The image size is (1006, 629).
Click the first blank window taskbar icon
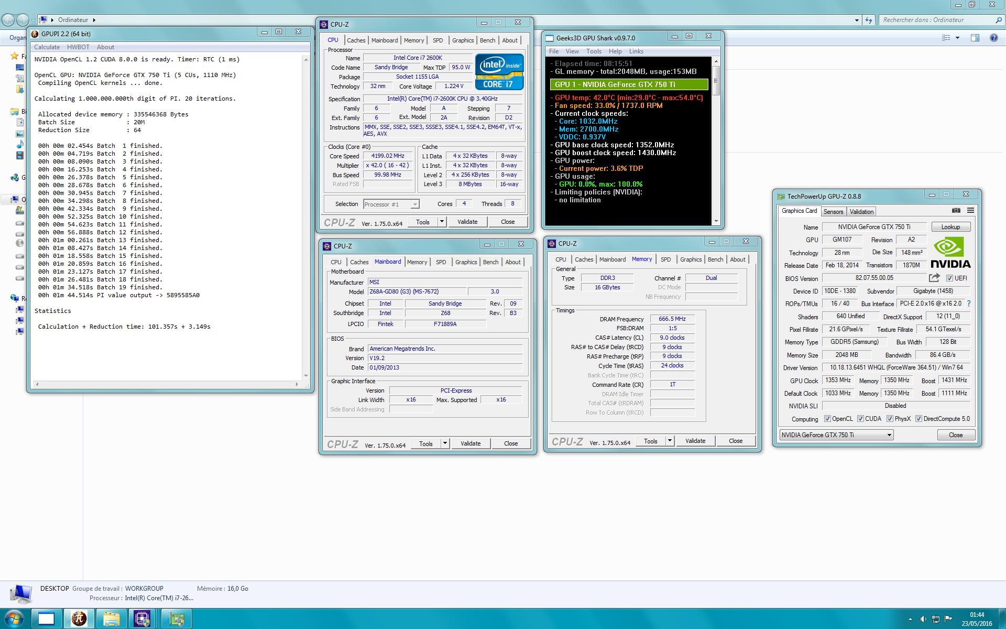[47, 619]
